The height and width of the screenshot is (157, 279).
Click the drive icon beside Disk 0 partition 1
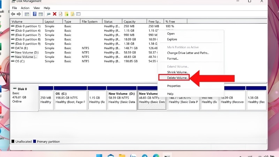click(x=13, y=26)
